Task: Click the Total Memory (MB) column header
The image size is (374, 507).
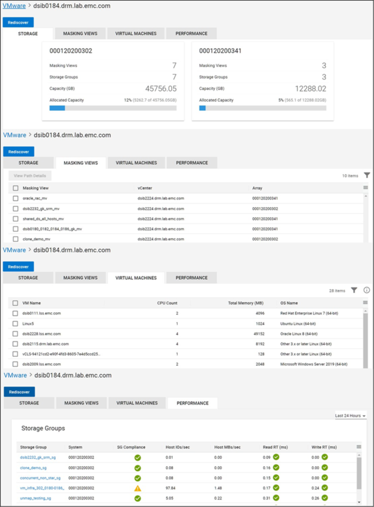Action: (x=246, y=303)
